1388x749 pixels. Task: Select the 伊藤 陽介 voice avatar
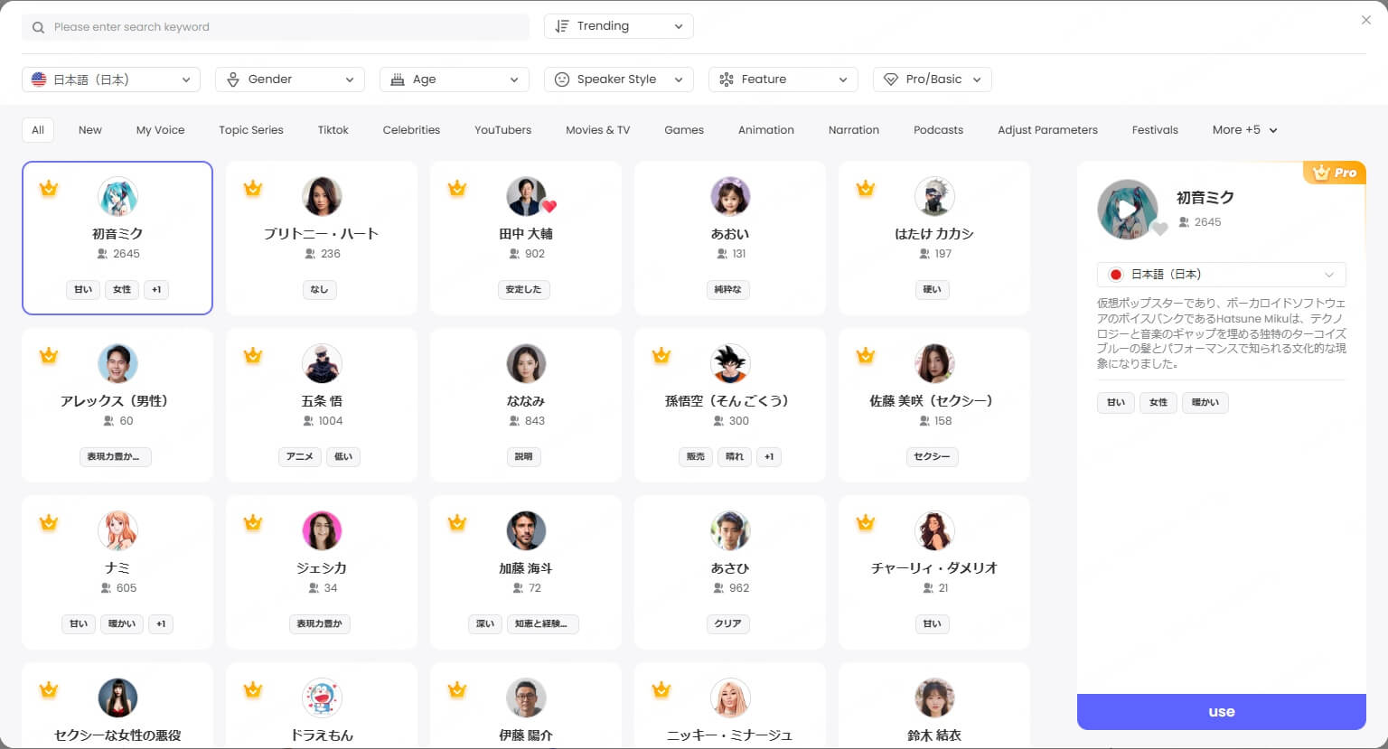tap(526, 698)
